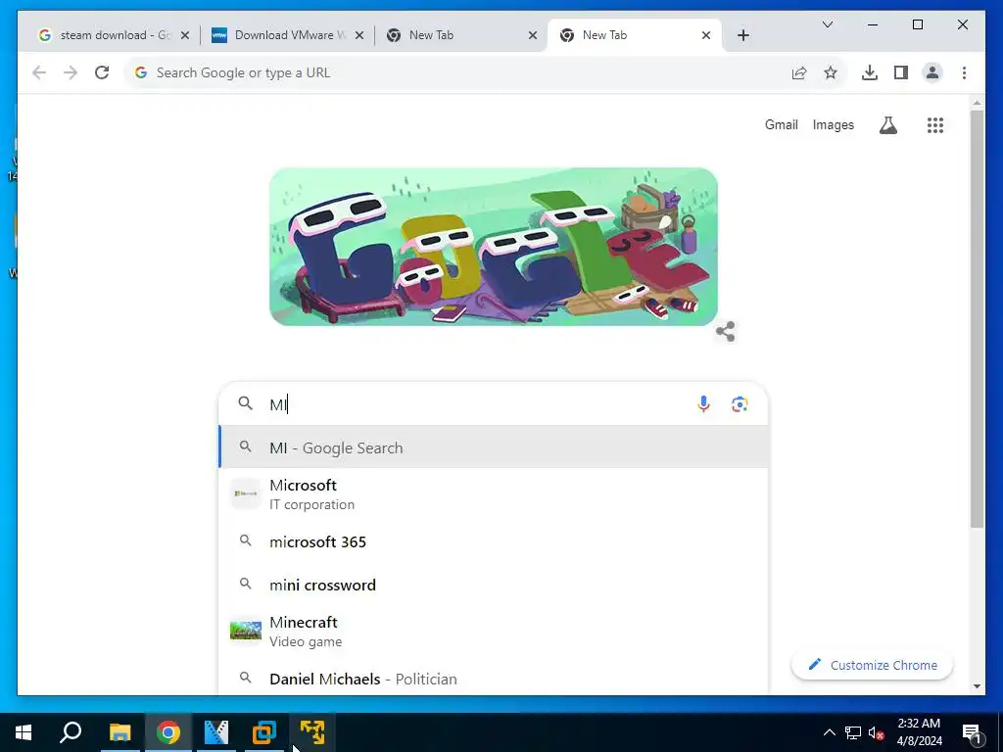Select 'MI - Google Search' suggestion
Image resolution: width=1003 pixels, height=752 pixels.
click(494, 447)
